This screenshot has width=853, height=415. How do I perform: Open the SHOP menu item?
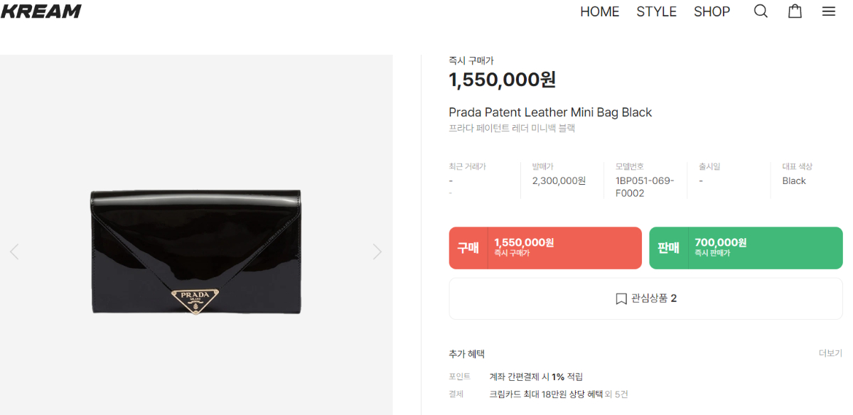tap(712, 11)
